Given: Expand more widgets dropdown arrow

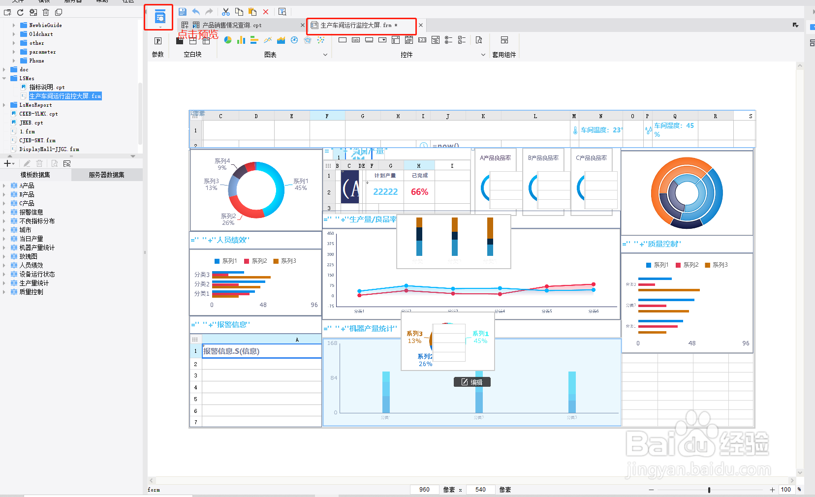Looking at the screenshot, I should pyautogui.click(x=483, y=55).
